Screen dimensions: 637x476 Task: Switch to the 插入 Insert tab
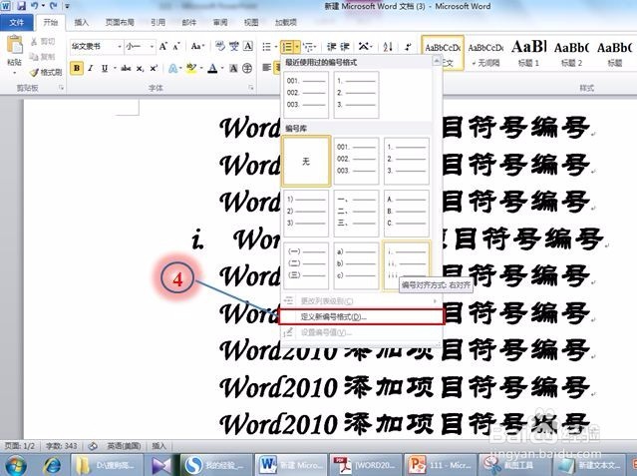82,22
